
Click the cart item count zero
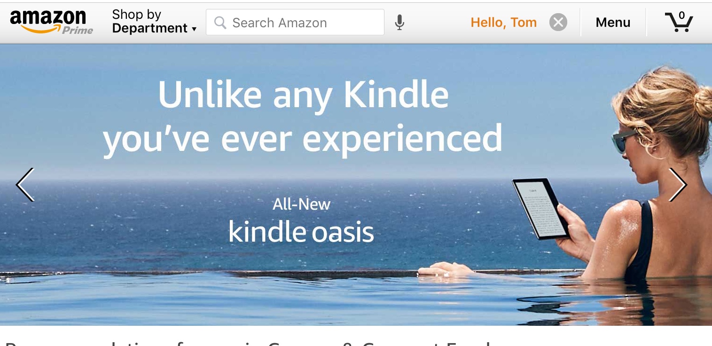click(682, 16)
